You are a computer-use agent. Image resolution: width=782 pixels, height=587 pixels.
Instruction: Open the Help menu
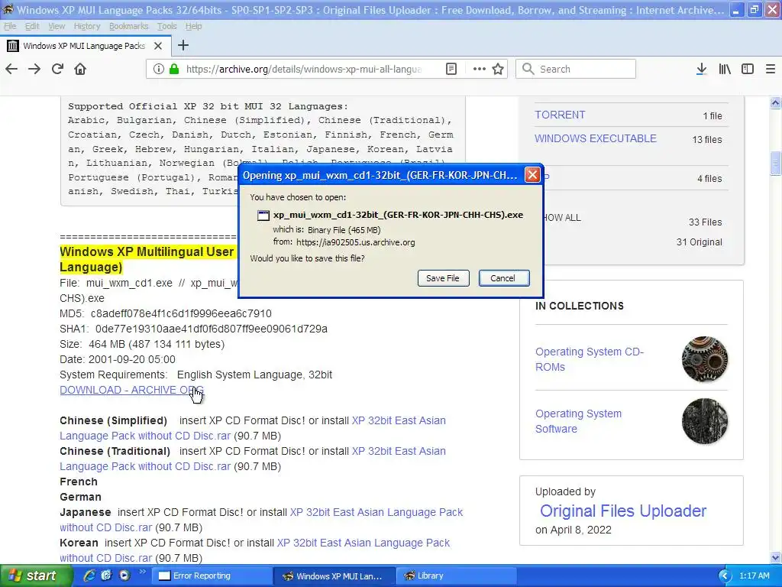tap(193, 26)
